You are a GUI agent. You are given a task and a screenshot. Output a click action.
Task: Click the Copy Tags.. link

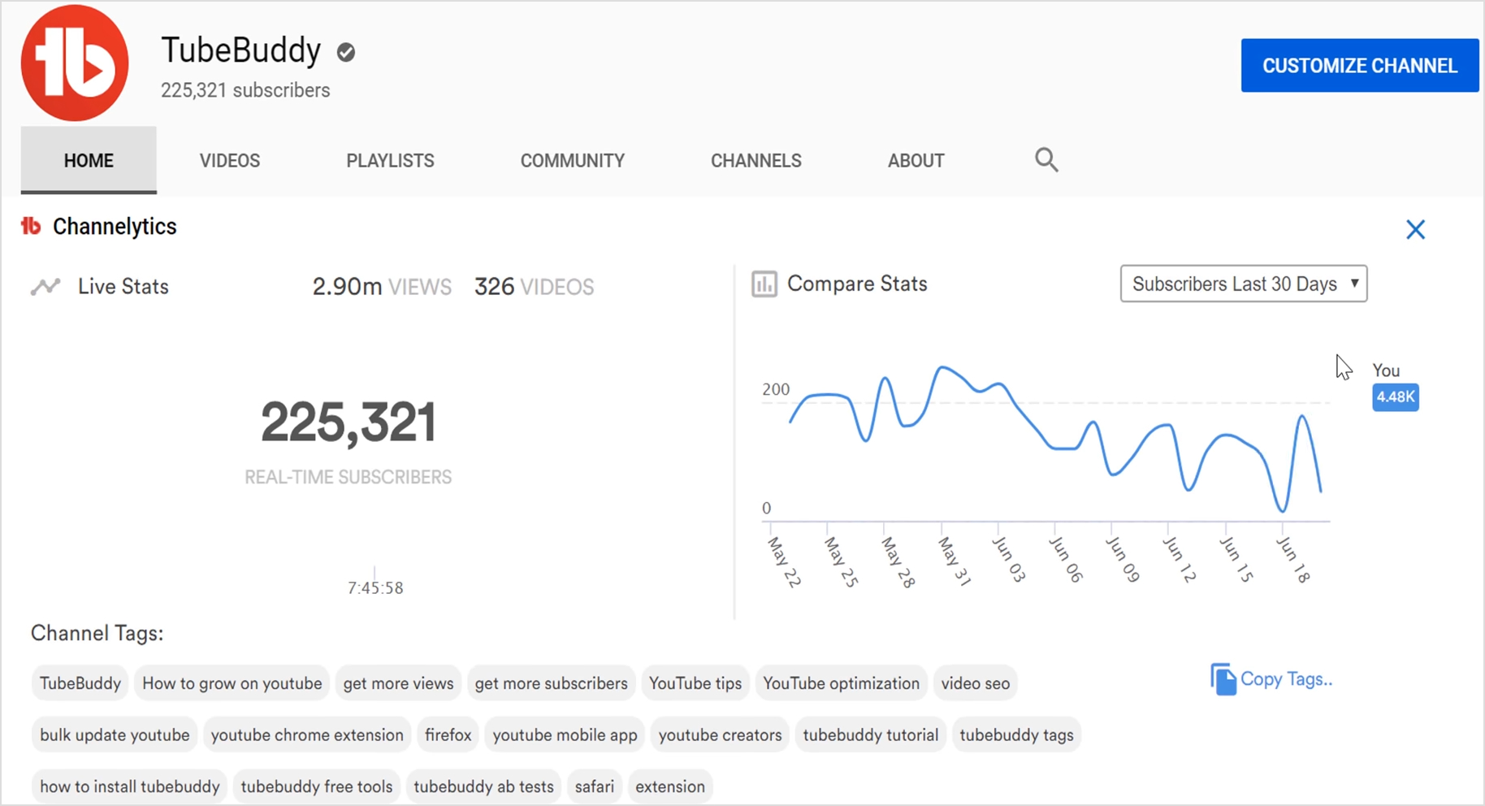[x=1287, y=679]
